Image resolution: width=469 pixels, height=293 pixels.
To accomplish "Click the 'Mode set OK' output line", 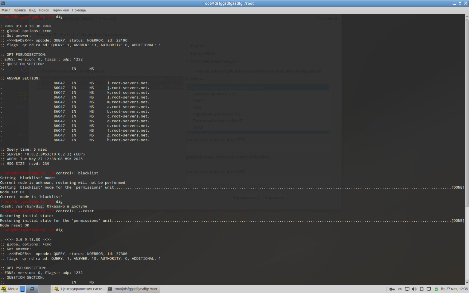I will pos(12,192).
